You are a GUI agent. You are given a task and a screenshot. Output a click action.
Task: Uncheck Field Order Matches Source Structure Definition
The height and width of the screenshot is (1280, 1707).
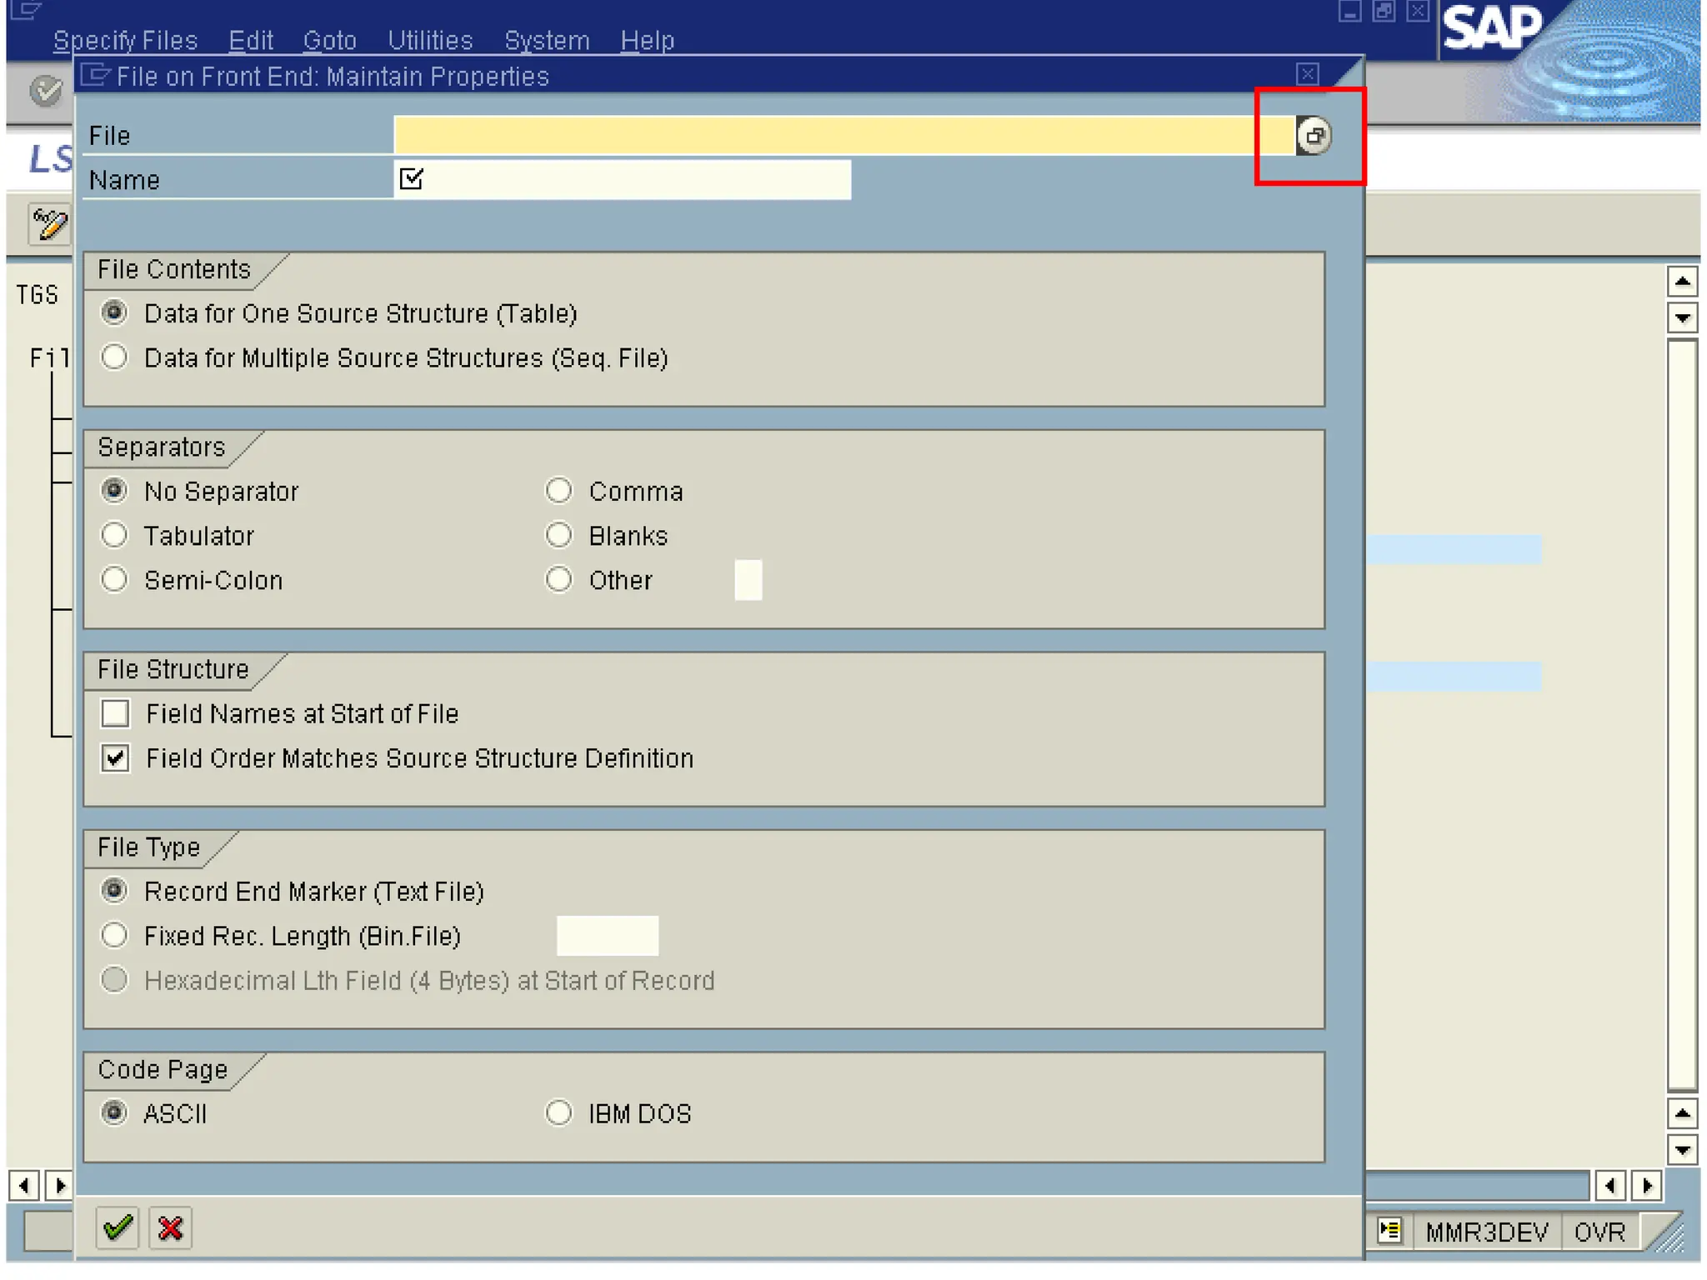(115, 757)
